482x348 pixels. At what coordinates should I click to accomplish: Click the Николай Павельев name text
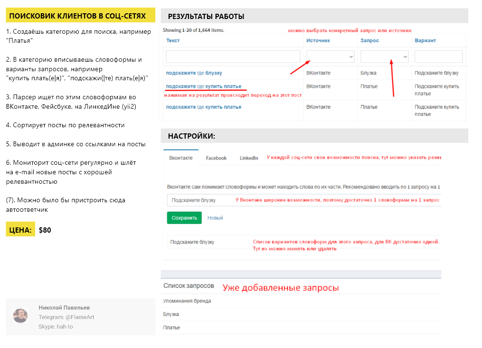pos(64,308)
